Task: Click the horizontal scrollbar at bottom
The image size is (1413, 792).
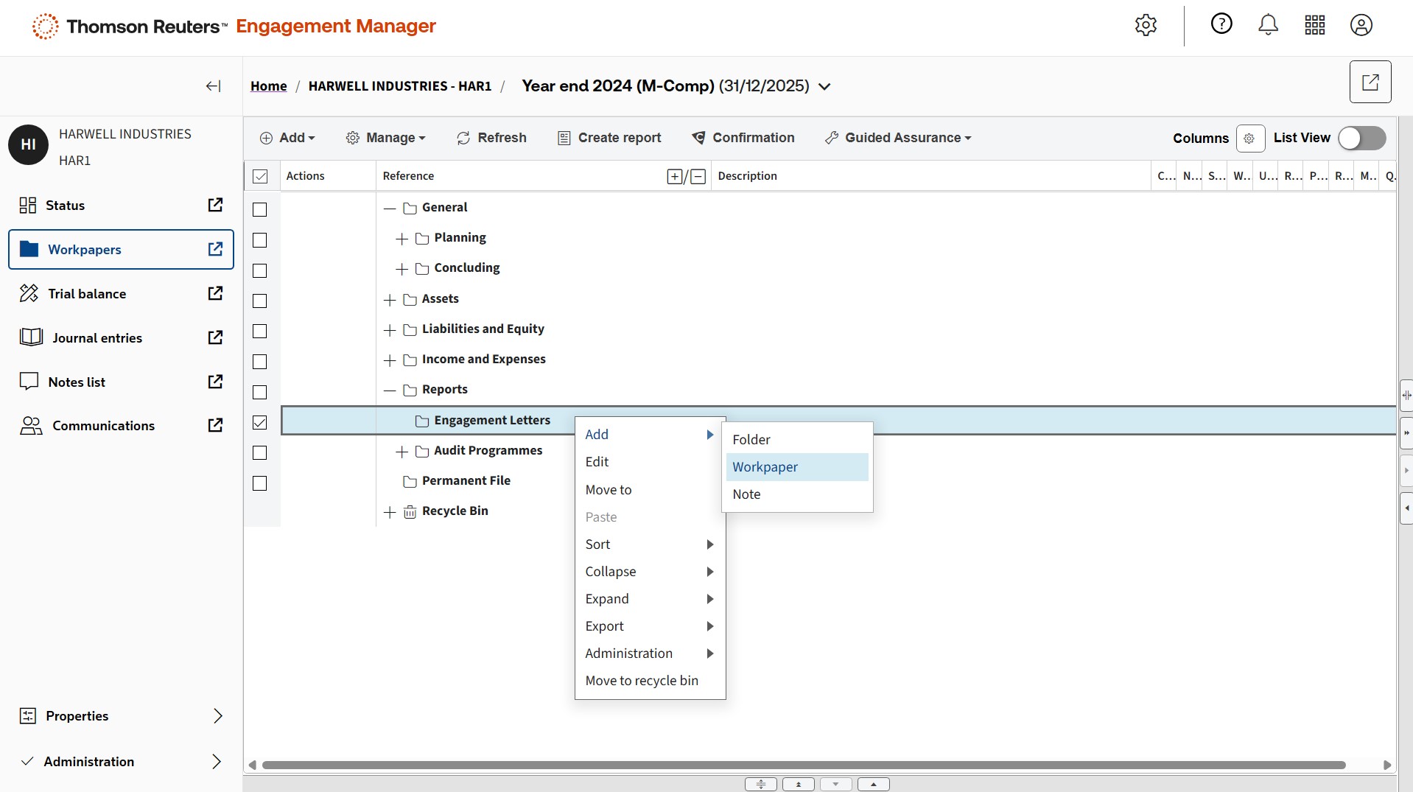Action: [803, 765]
